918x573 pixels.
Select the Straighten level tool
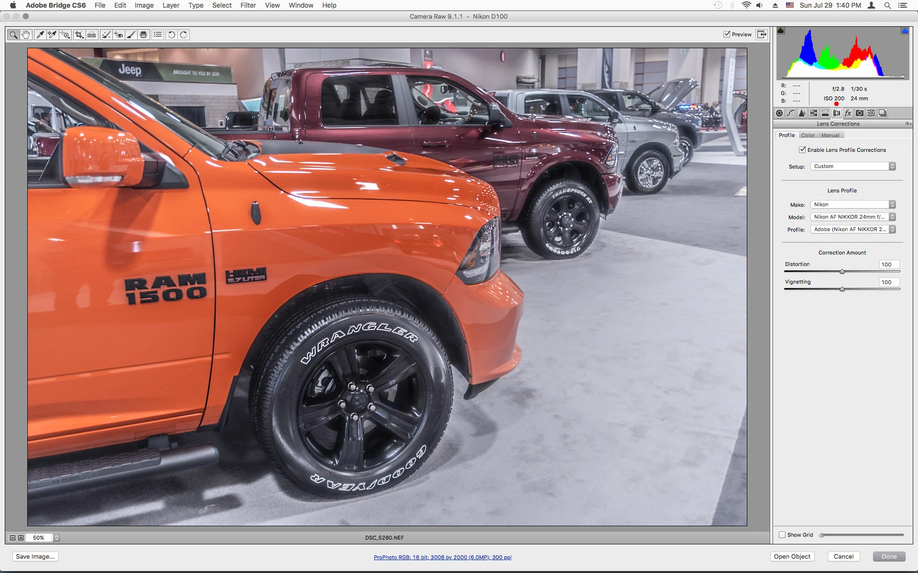coord(92,34)
